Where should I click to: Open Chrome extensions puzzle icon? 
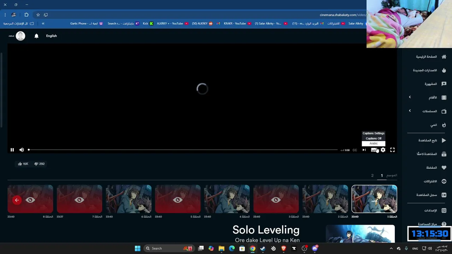click(x=26, y=15)
